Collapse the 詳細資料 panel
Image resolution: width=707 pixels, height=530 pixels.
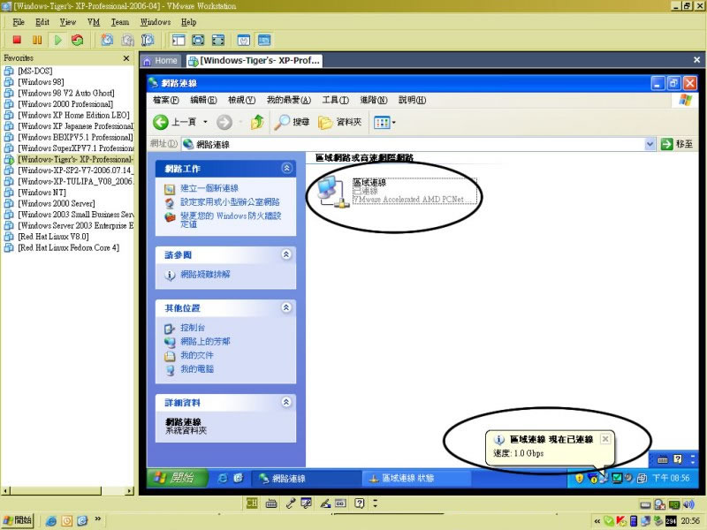[x=286, y=402]
